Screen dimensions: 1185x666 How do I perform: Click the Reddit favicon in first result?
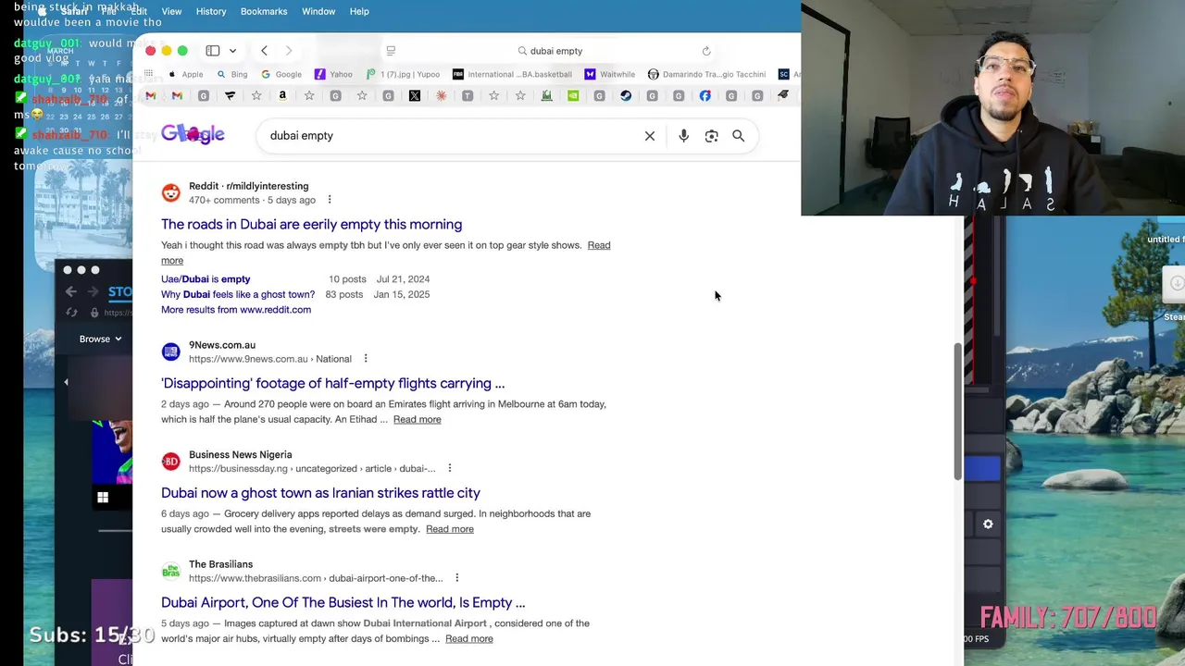170,192
